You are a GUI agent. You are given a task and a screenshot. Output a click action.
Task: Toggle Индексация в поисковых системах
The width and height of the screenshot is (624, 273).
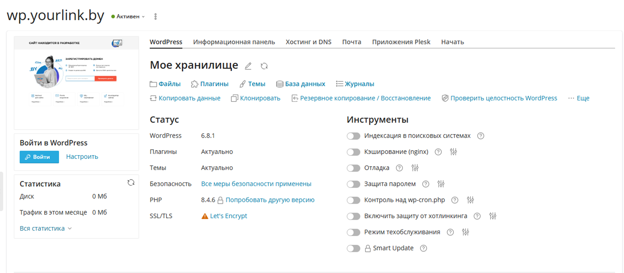pos(354,136)
